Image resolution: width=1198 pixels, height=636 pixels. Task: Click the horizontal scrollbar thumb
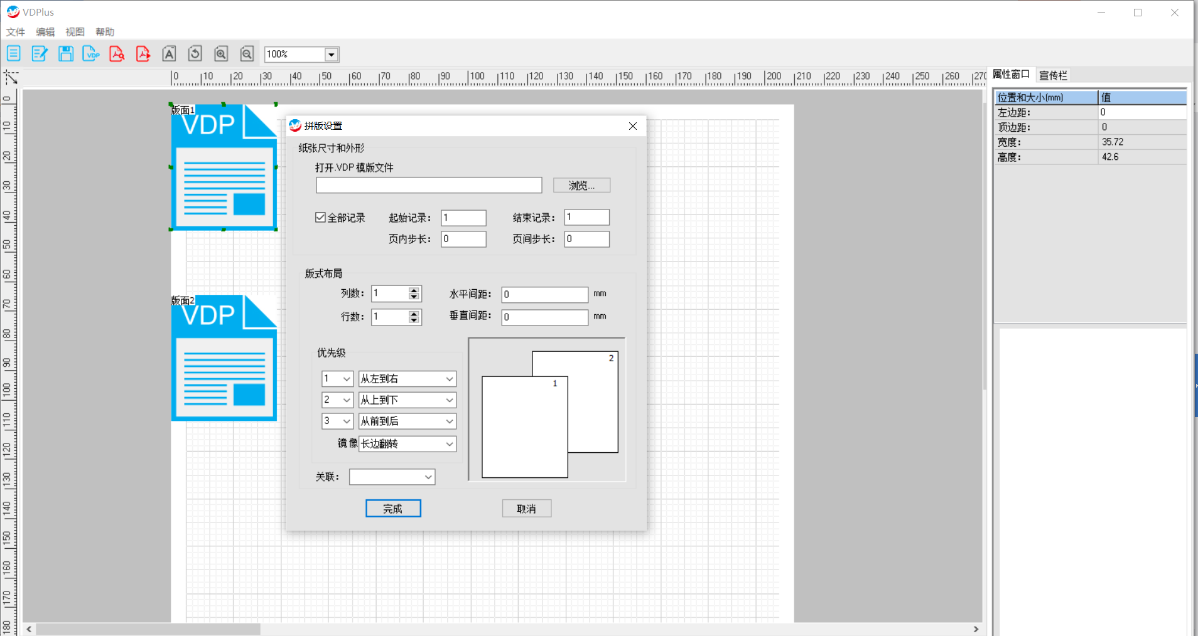pyautogui.click(x=148, y=629)
